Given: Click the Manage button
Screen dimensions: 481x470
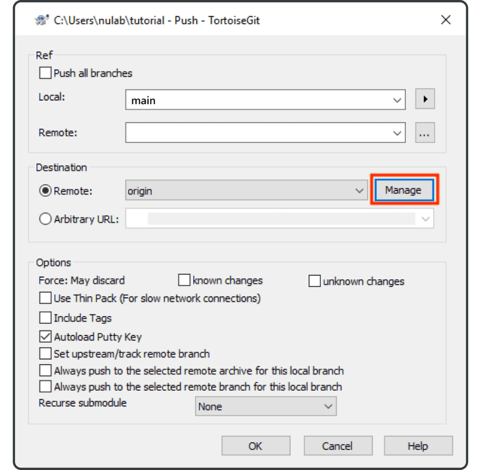Looking at the screenshot, I should [404, 190].
